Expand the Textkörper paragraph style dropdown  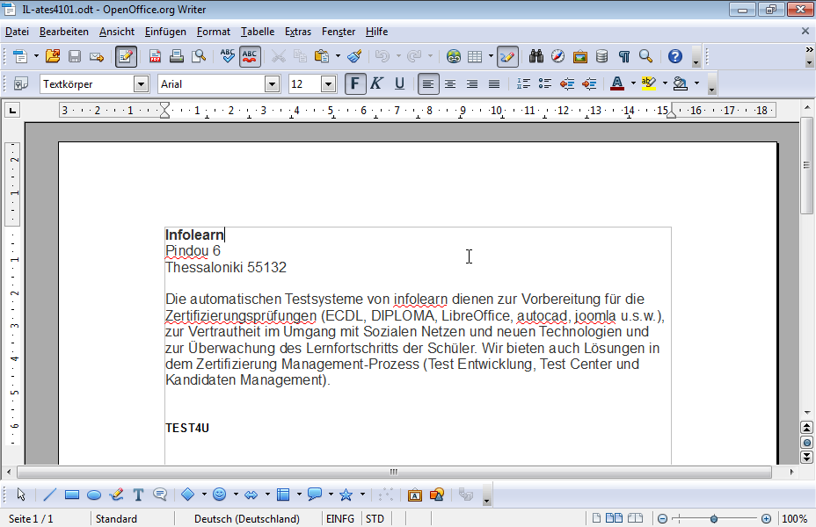tap(141, 83)
